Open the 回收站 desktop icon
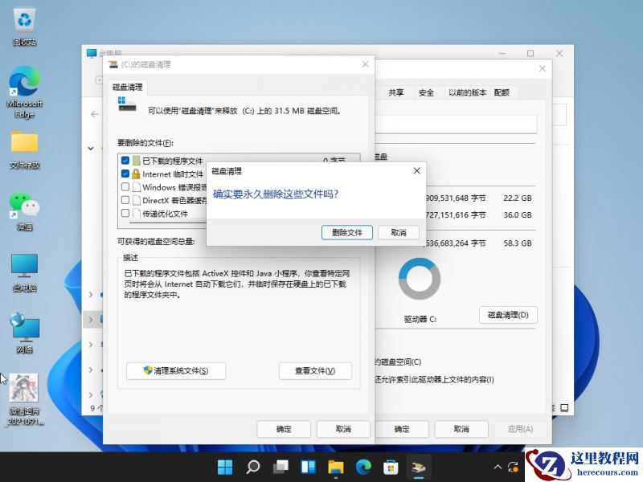Viewport: 643px width, 482px height. 24,18
